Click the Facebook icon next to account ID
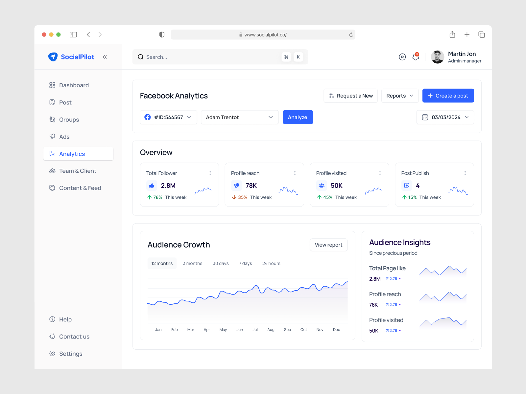Screen dimensions: 526x394 pos(148,117)
